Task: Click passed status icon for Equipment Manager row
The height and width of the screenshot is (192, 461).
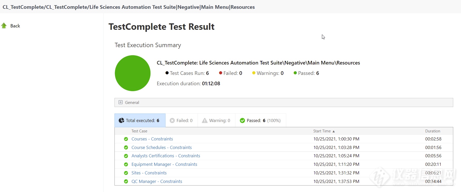Action: click(126, 165)
